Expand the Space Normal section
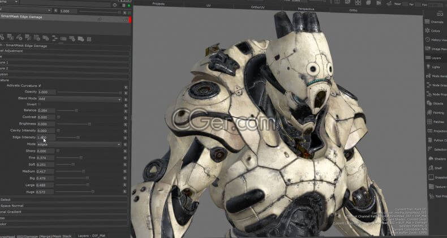The height and width of the screenshot is (238, 447). click(x=64, y=206)
